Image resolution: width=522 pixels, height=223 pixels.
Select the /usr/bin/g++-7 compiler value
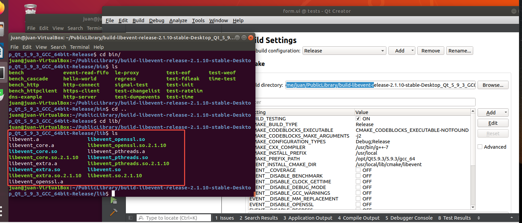tap(412, 147)
